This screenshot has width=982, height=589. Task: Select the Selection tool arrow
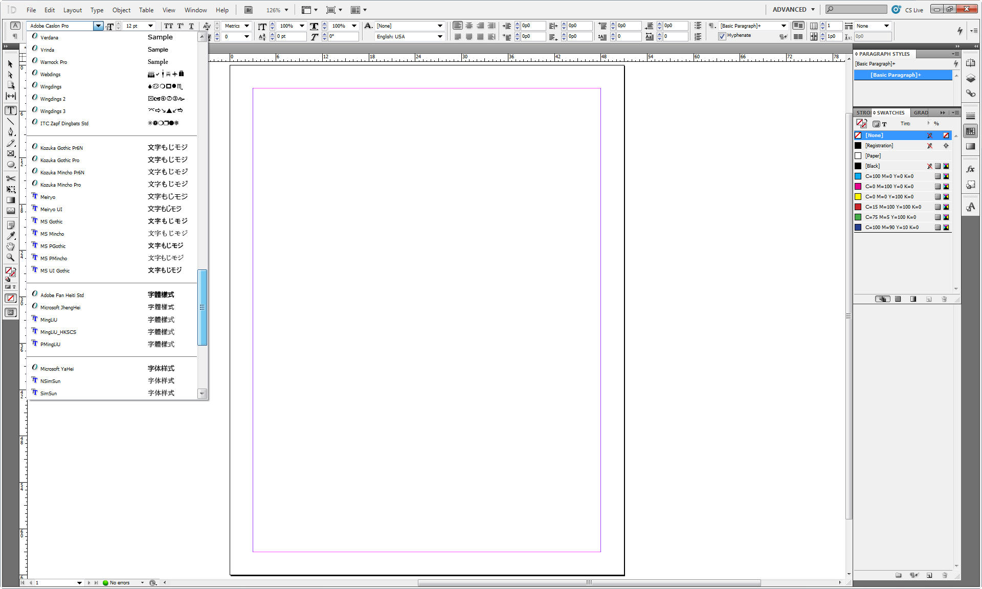click(x=10, y=64)
